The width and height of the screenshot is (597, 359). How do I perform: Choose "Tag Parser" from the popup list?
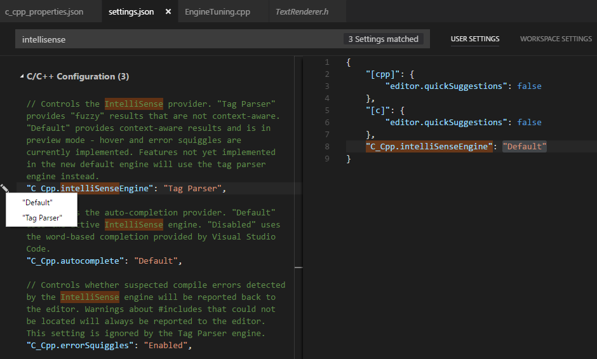pos(42,218)
